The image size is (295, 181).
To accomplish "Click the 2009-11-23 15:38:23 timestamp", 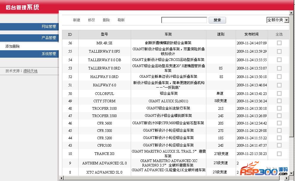I will click(252, 154).
